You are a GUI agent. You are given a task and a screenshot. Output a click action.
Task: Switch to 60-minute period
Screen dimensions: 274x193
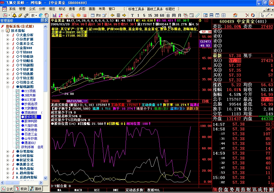162,15
